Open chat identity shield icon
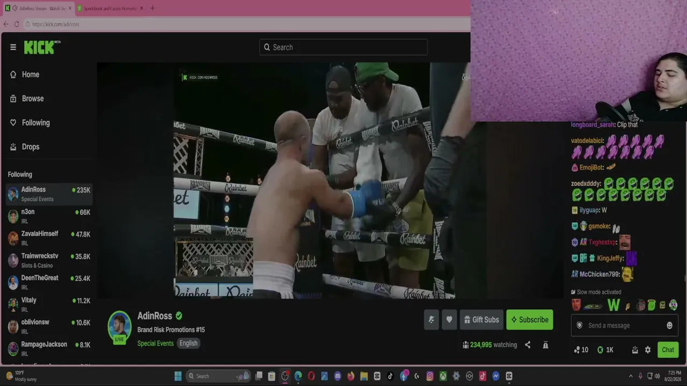The width and height of the screenshot is (687, 386). coord(579,325)
